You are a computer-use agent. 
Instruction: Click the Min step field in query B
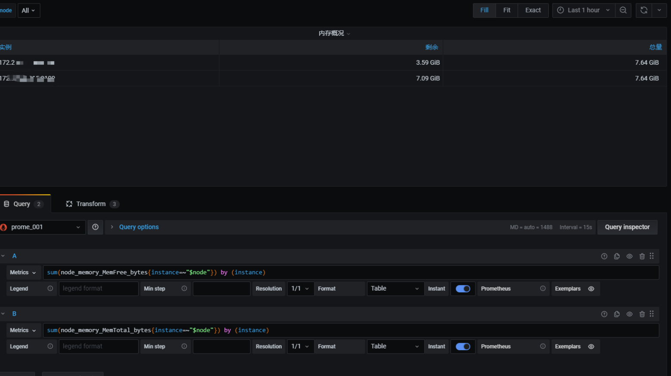221,347
